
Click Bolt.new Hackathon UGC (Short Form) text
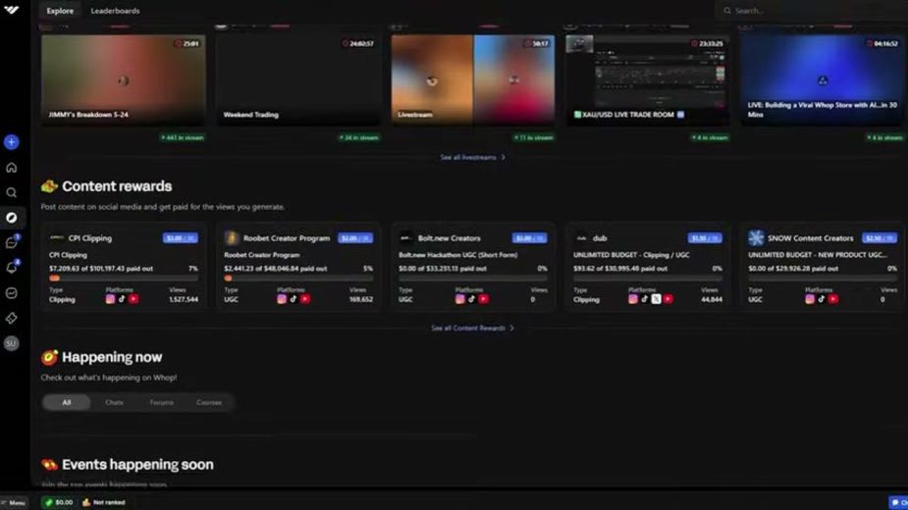click(x=457, y=255)
